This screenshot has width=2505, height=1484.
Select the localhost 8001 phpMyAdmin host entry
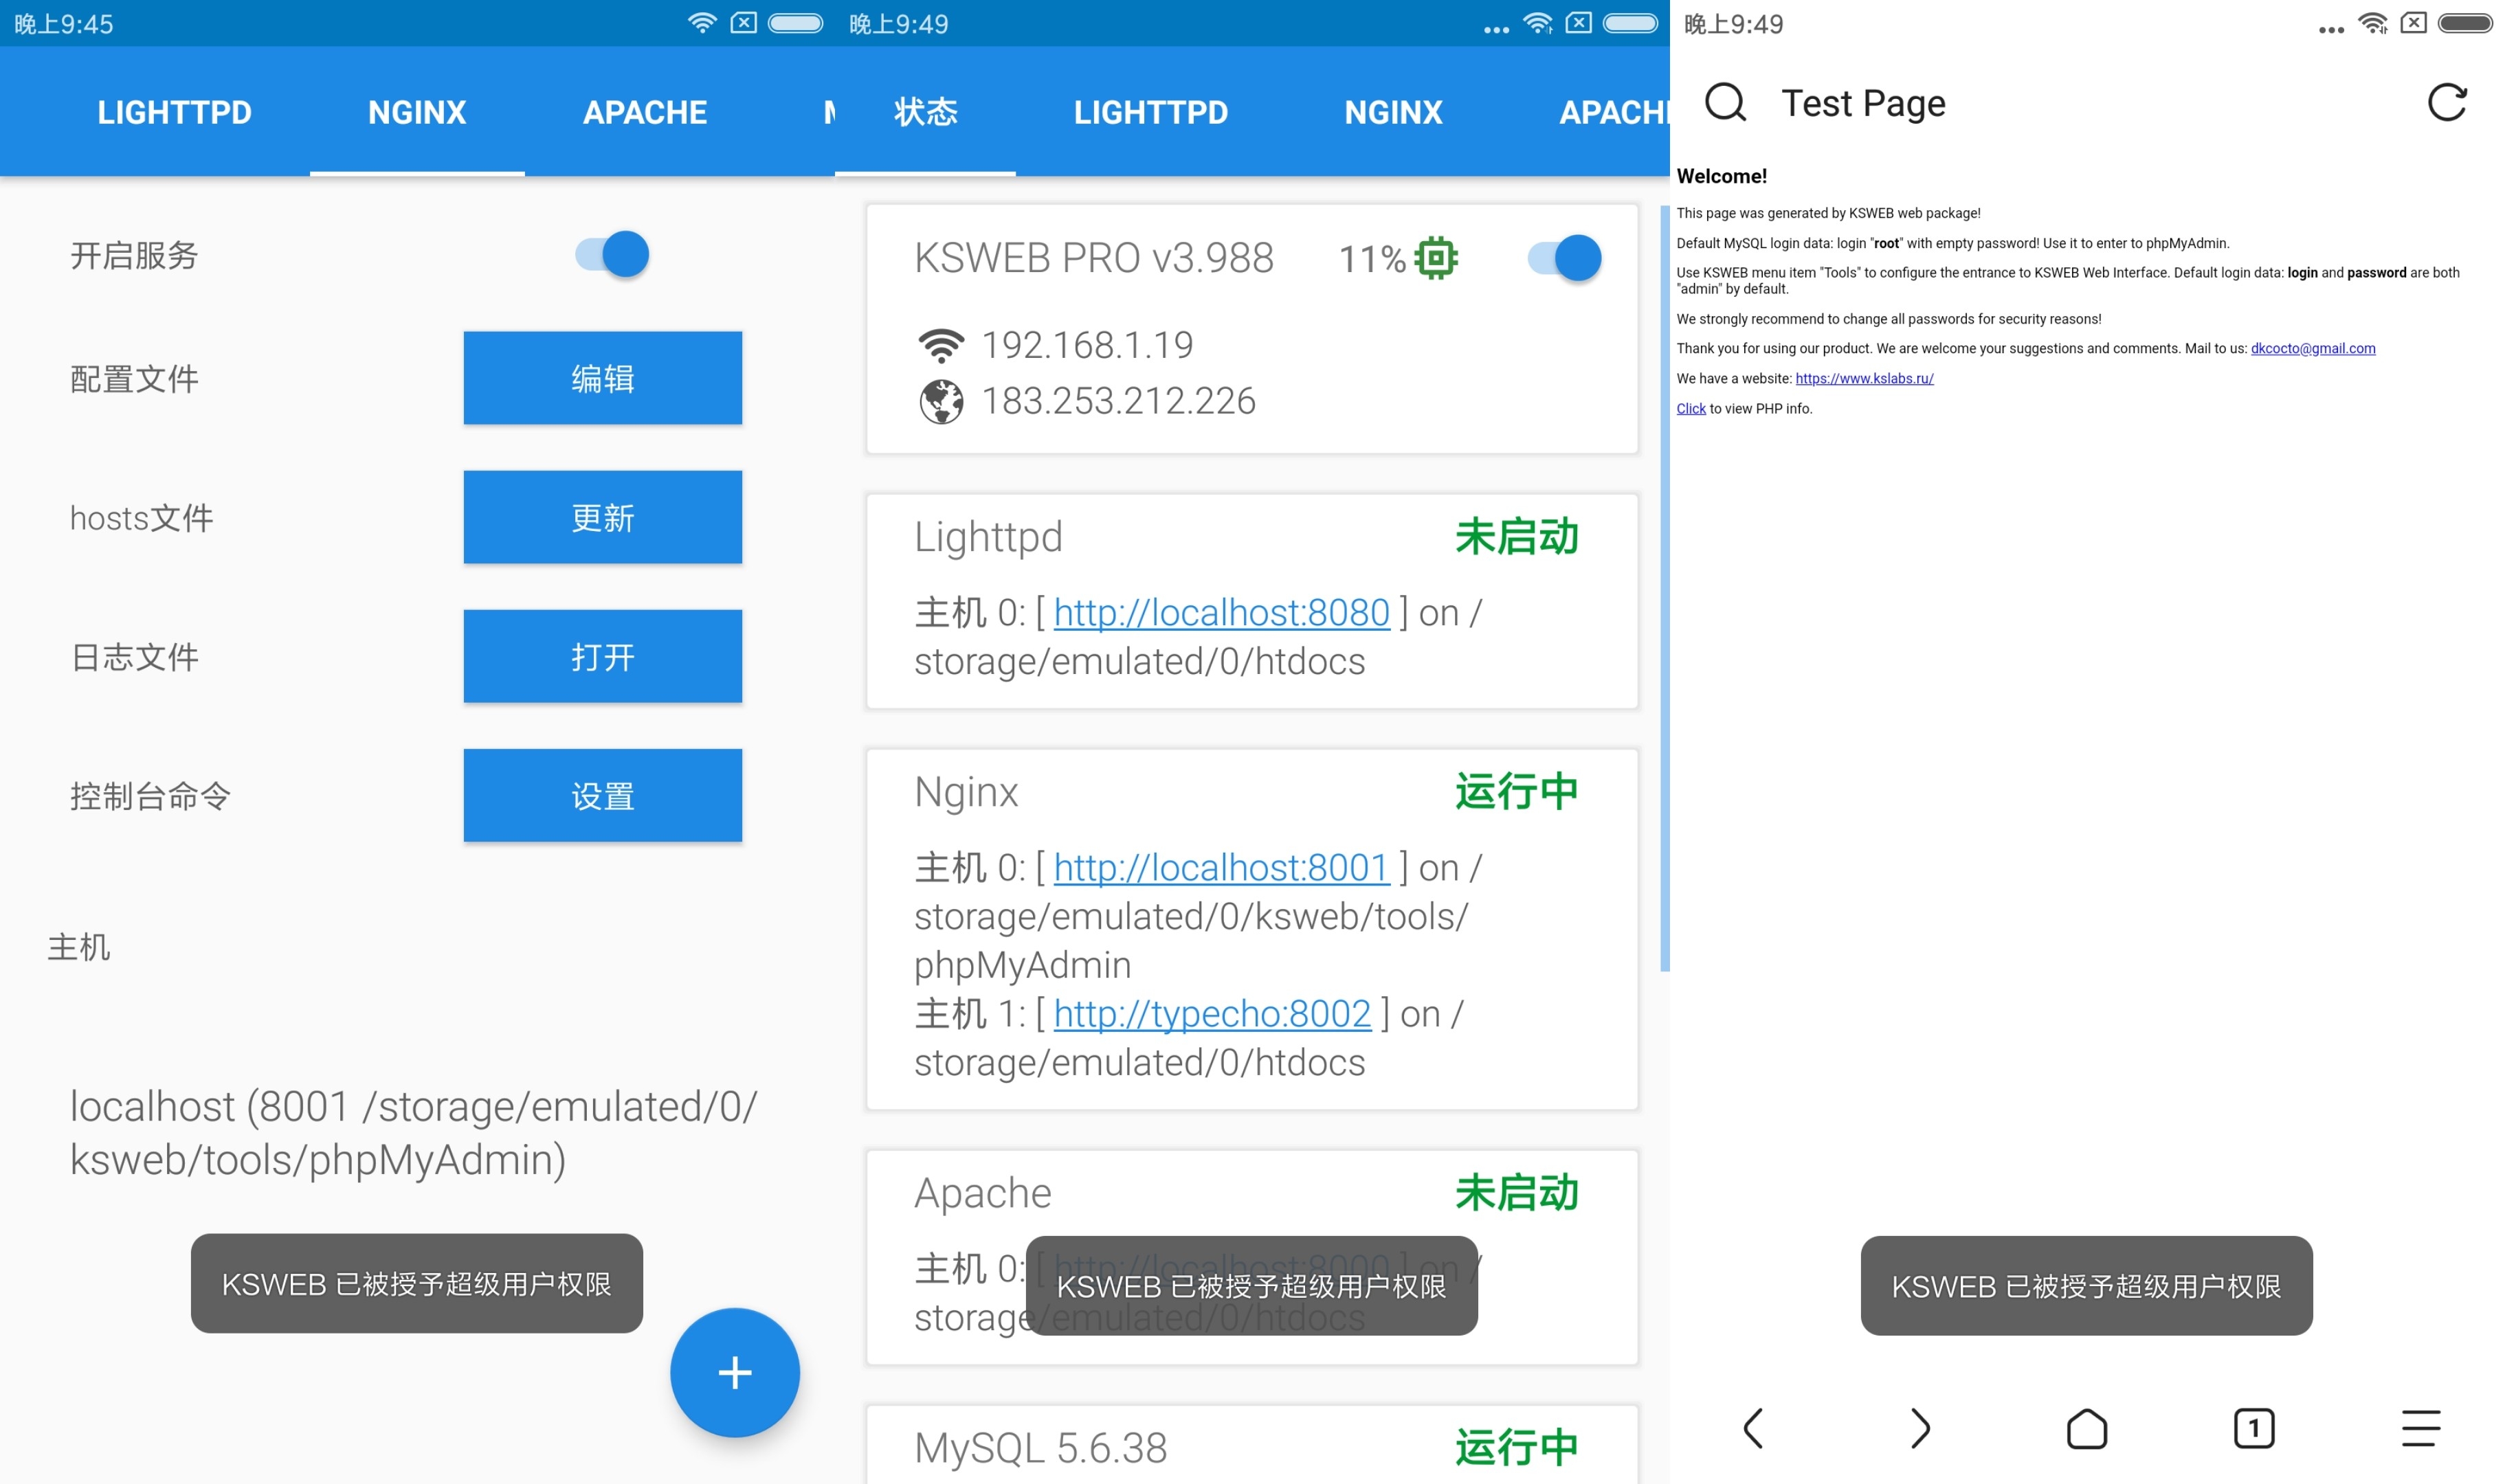tap(413, 1133)
